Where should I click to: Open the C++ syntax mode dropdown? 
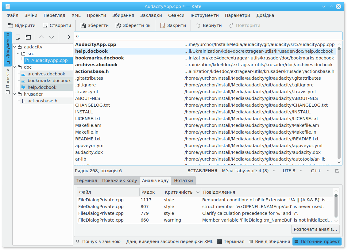(320, 171)
